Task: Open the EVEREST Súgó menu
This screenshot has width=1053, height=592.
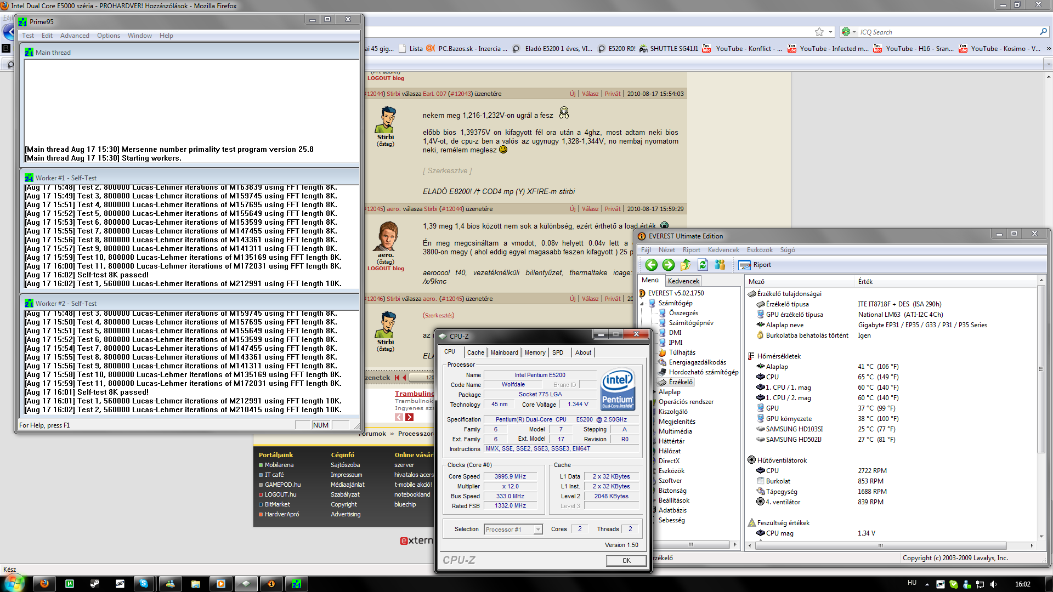Action: point(788,250)
